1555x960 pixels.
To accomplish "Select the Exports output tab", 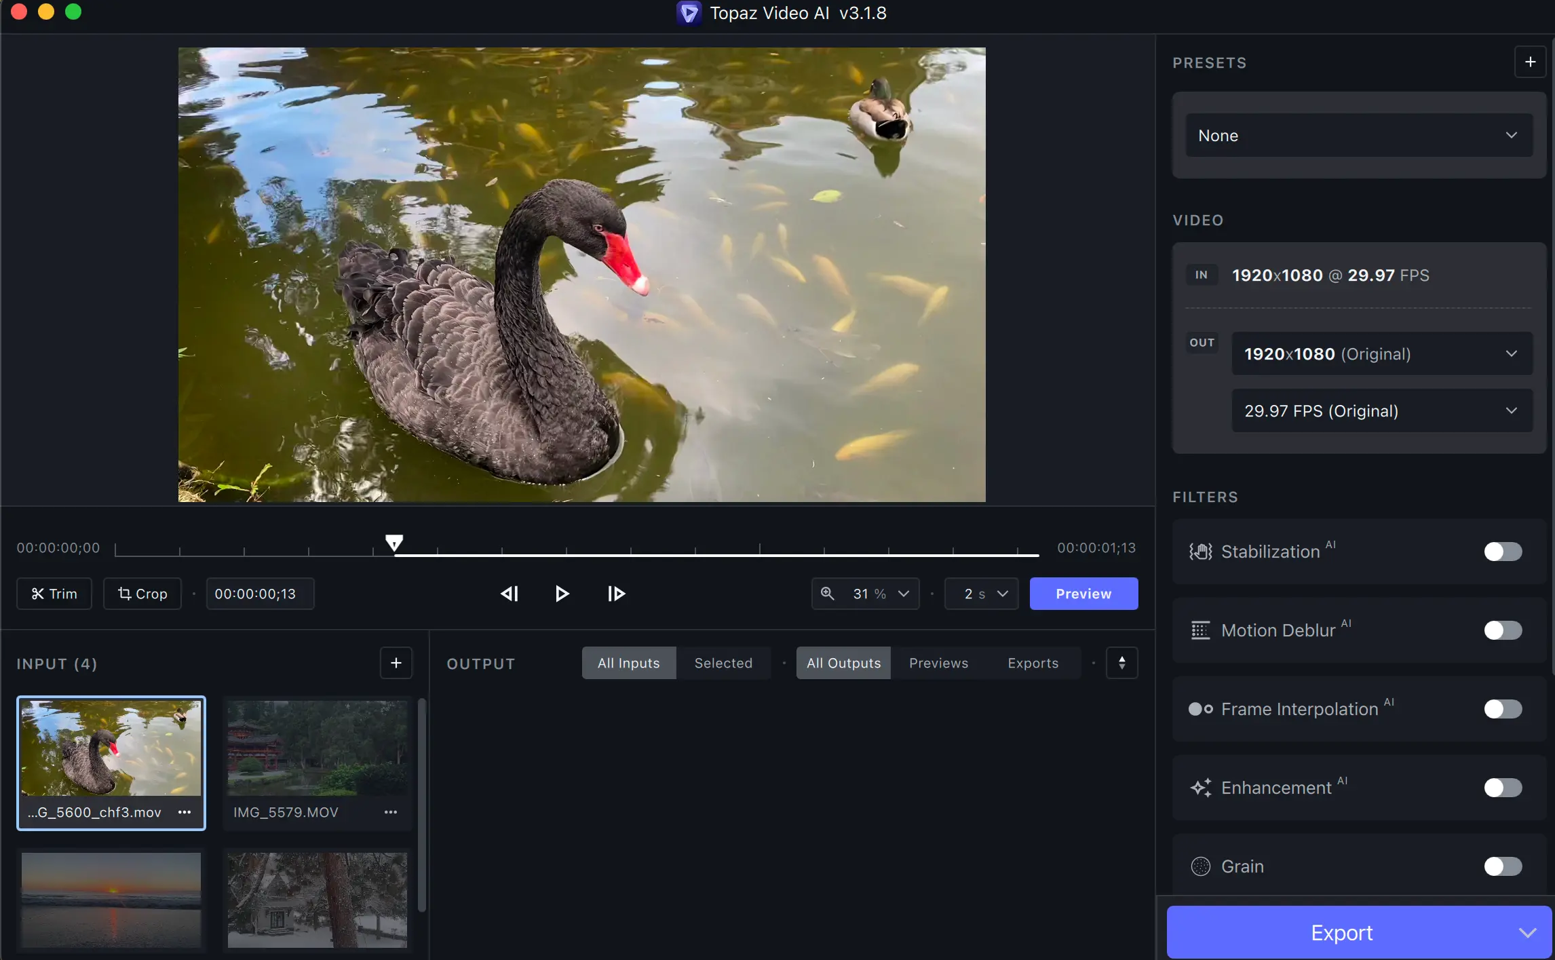I will (x=1033, y=663).
